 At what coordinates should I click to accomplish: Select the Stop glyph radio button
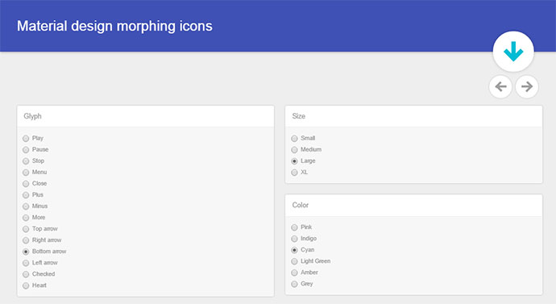pyautogui.click(x=26, y=161)
